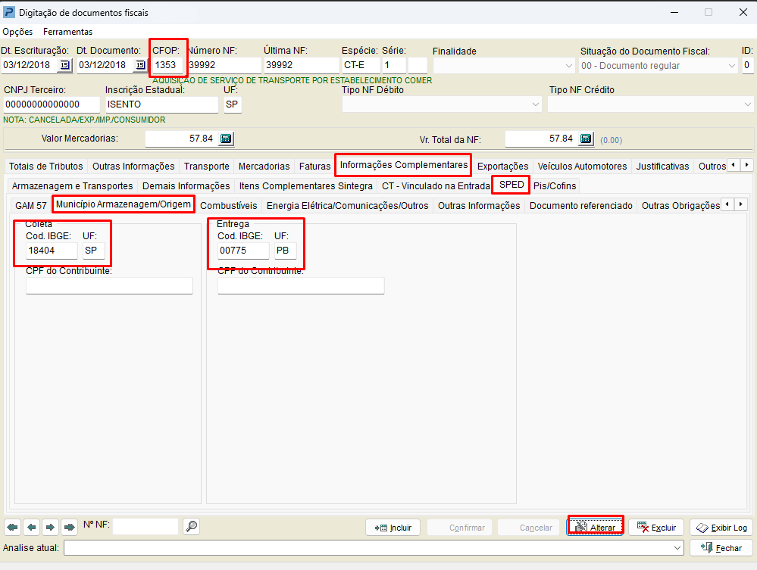Open Outras Obrigações tab
The image size is (757, 570).
coord(680,206)
